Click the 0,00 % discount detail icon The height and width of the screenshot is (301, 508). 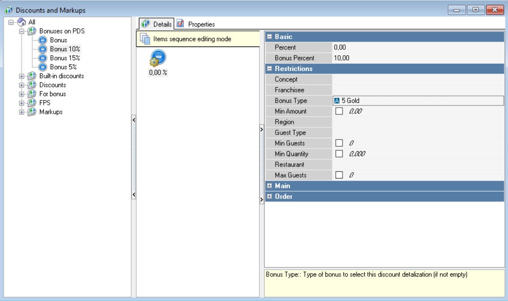click(158, 58)
